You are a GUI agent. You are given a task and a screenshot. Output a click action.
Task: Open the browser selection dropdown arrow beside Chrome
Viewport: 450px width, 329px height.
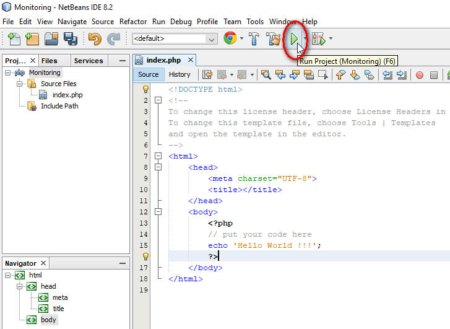tap(241, 38)
